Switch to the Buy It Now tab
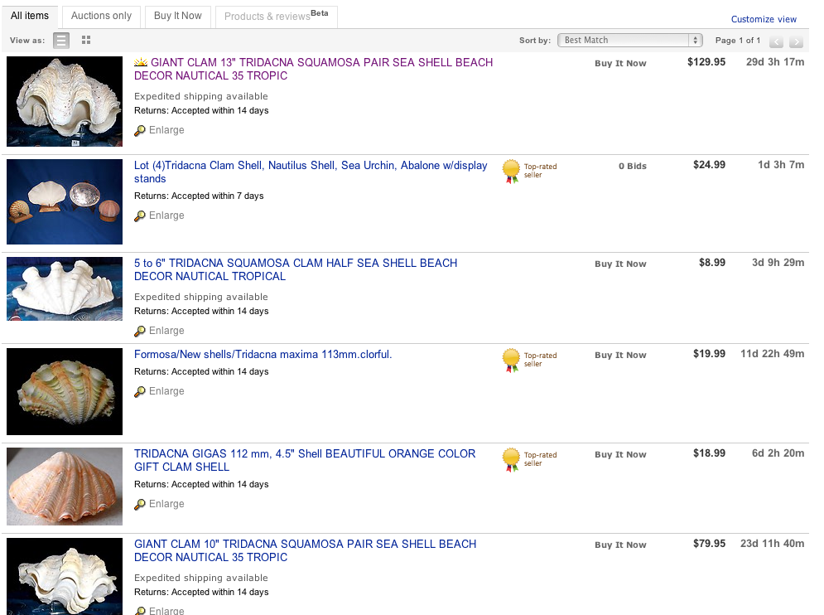 [178, 16]
